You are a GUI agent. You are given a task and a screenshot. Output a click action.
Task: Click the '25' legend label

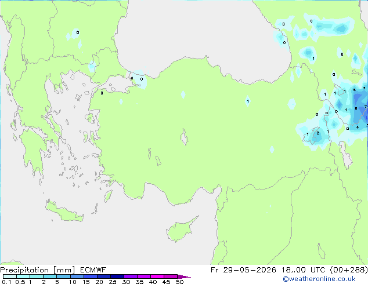tap(113, 282)
